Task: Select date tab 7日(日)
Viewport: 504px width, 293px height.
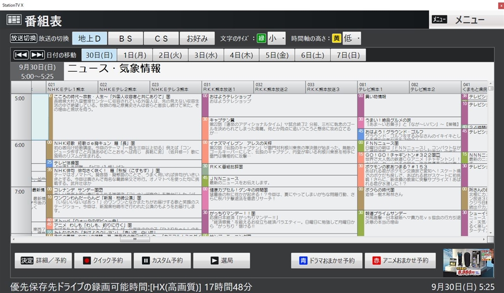Action: 348,55
